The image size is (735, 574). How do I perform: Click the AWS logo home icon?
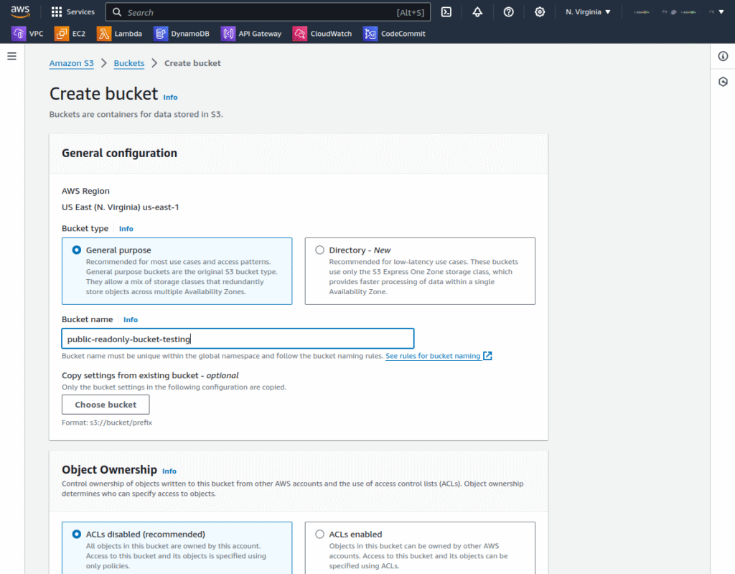[20, 11]
